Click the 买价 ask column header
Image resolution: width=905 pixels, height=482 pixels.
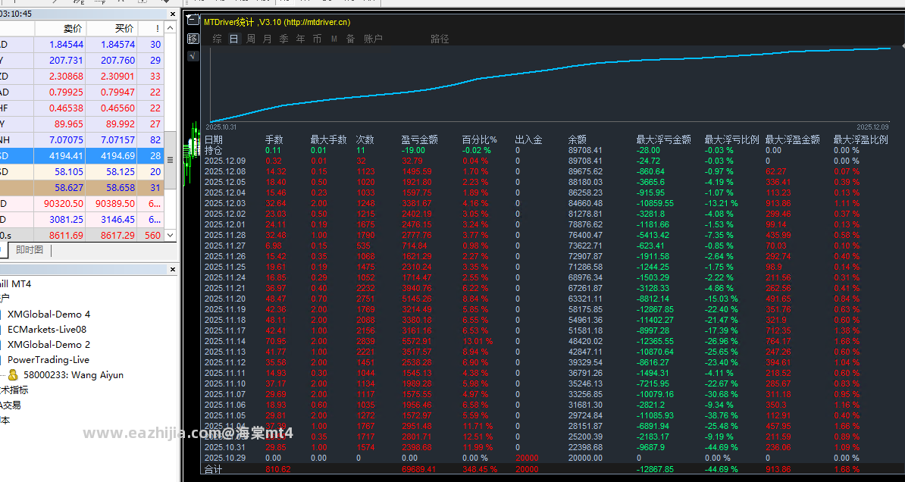124,28
